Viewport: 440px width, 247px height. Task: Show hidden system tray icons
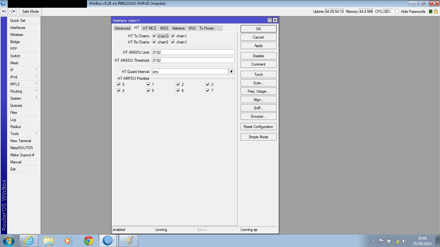tap(373, 241)
